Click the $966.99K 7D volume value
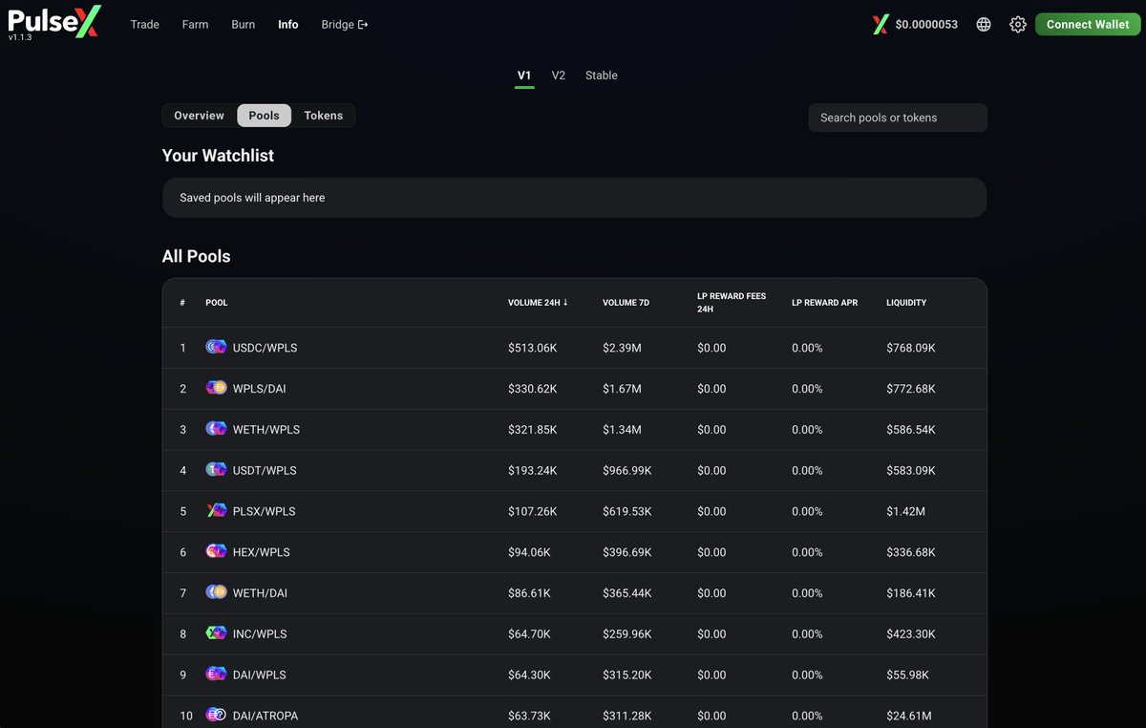 [x=627, y=470]
